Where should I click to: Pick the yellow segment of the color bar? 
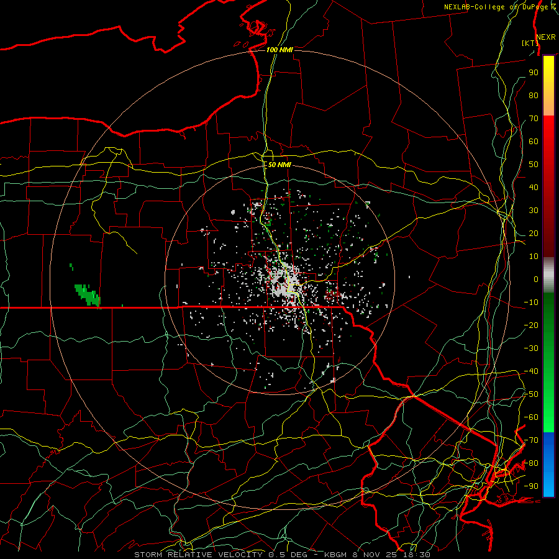[548, 86]
